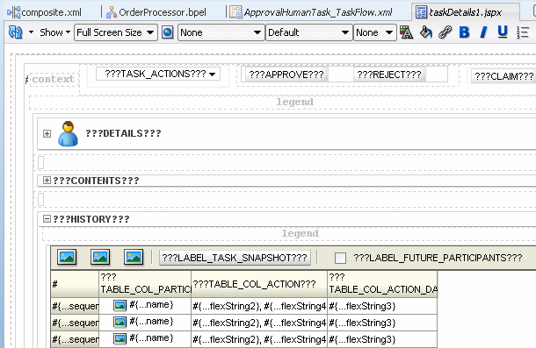Toggle italic formatting
This screenshot has height=348, width=536.
(483, 32)
